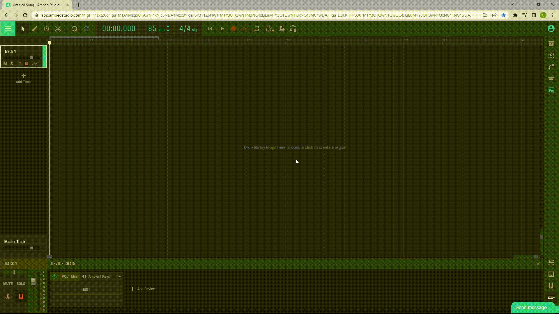Open the hamburger menu top-left
The image size is (559, 314).
[x=8, y=28]
